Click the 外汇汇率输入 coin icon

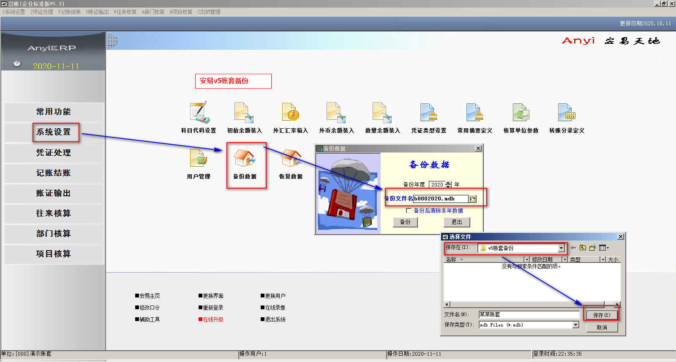[291, 113]
